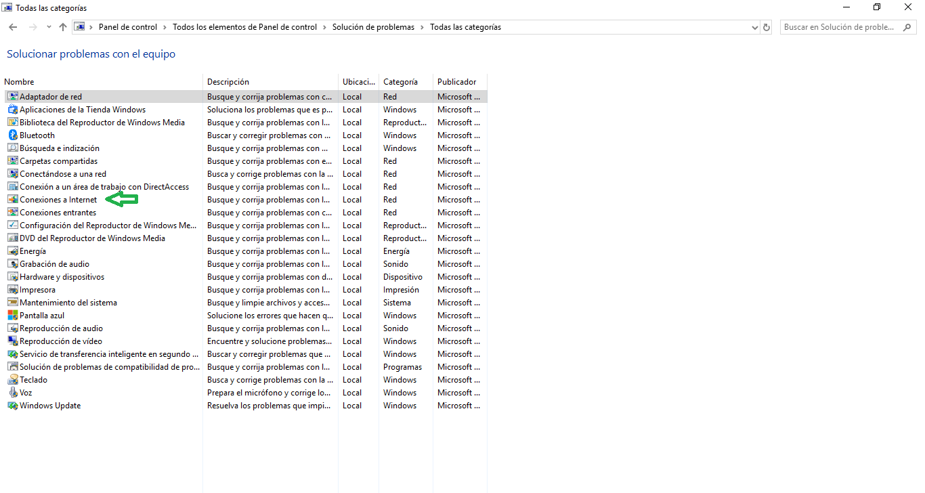Click the Programas category cell
The height and width of the screenshot is (493, 925).
402,367
